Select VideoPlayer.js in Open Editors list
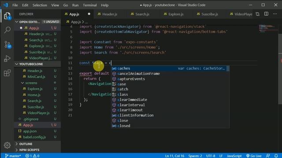Viewport: 282px width, 158px height. pos(37,58)
